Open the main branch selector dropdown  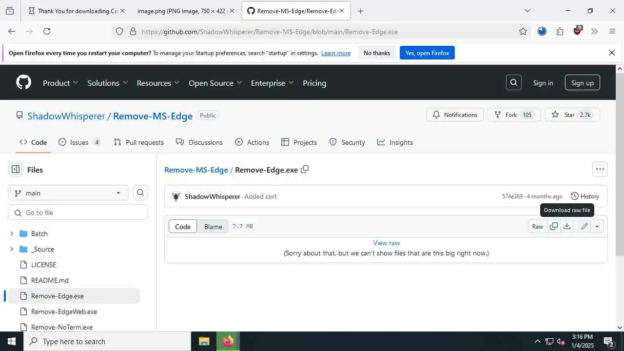pos(68,193)
